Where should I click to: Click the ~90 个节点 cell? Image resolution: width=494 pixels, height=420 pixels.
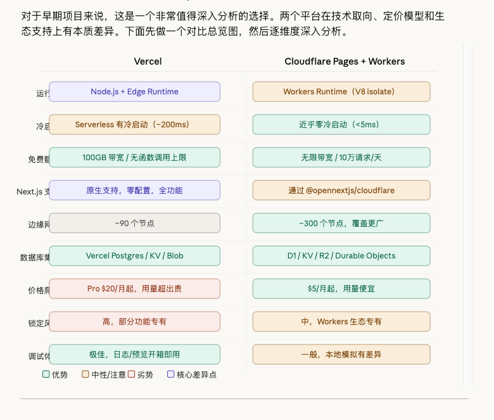click(x=134, y=223)
